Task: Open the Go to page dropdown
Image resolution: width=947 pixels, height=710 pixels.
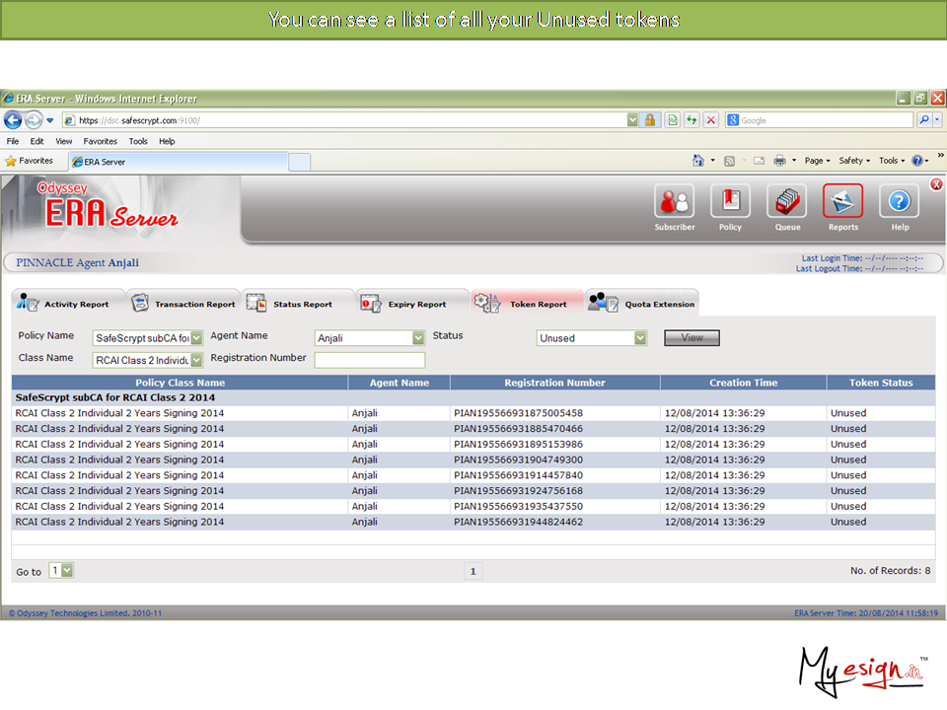Action: [67, 571]
